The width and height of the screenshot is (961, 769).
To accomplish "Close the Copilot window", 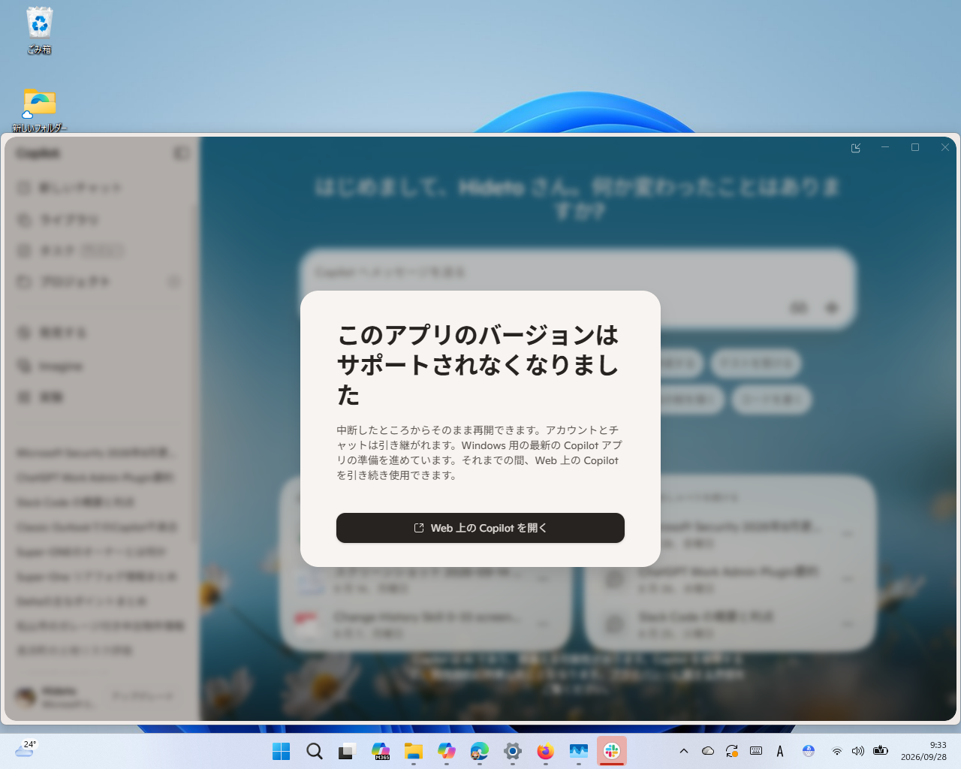I will pos(945,148).
